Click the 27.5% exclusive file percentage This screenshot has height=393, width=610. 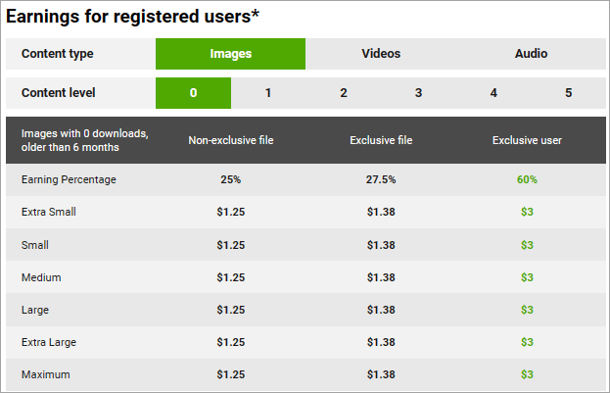click(x=381, y=179)
